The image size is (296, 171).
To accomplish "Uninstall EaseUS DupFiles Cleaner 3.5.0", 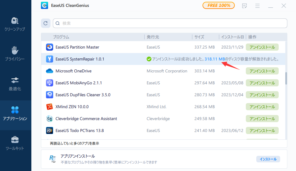I will 262,95.
